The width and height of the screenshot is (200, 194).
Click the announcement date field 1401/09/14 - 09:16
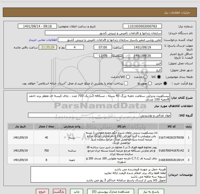[x=37, y=26]
